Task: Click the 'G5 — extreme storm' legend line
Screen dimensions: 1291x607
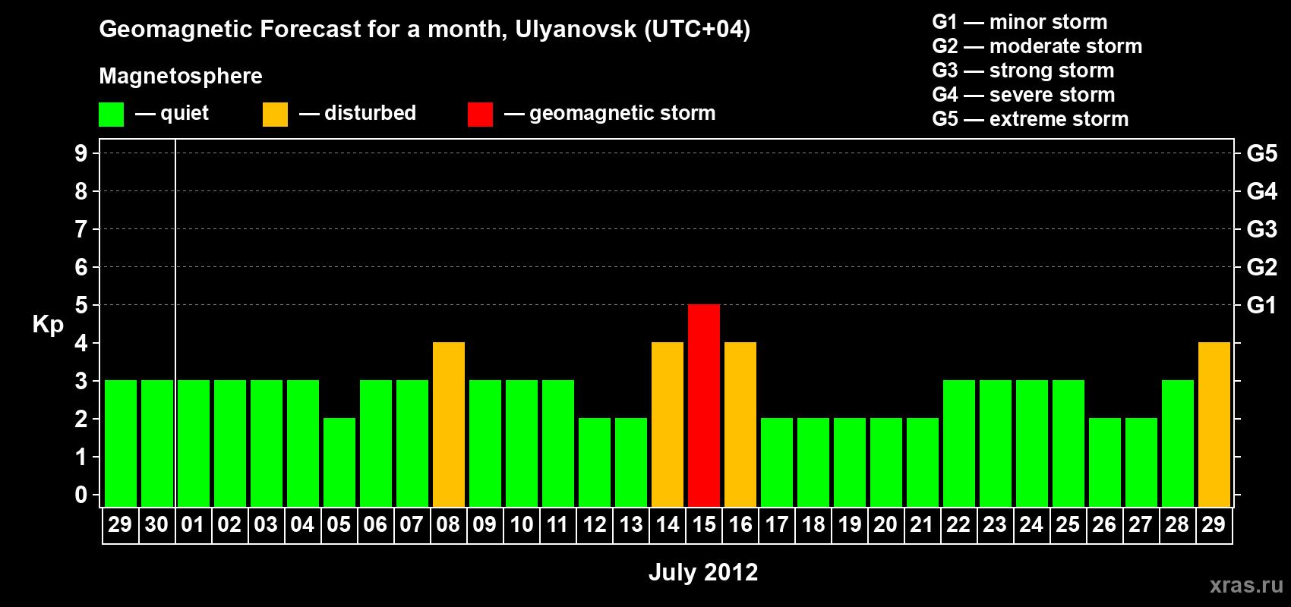Action: coord(1031,119)
